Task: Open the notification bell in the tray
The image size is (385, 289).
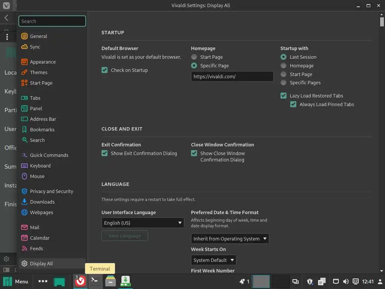Action: click(x=242, y=281)
